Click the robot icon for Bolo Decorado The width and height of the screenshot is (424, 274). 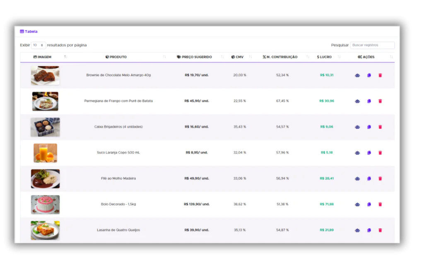click(x=357, y=204)
